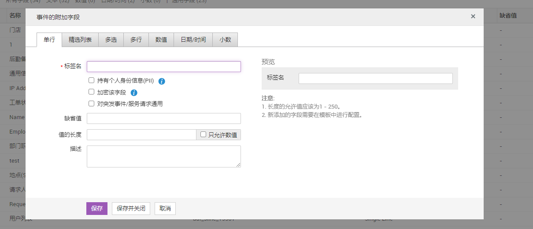Viewport: 533px width, 229px height.
Task: Click the info icon beside PII checkbox
Action: tap(162, 81)
